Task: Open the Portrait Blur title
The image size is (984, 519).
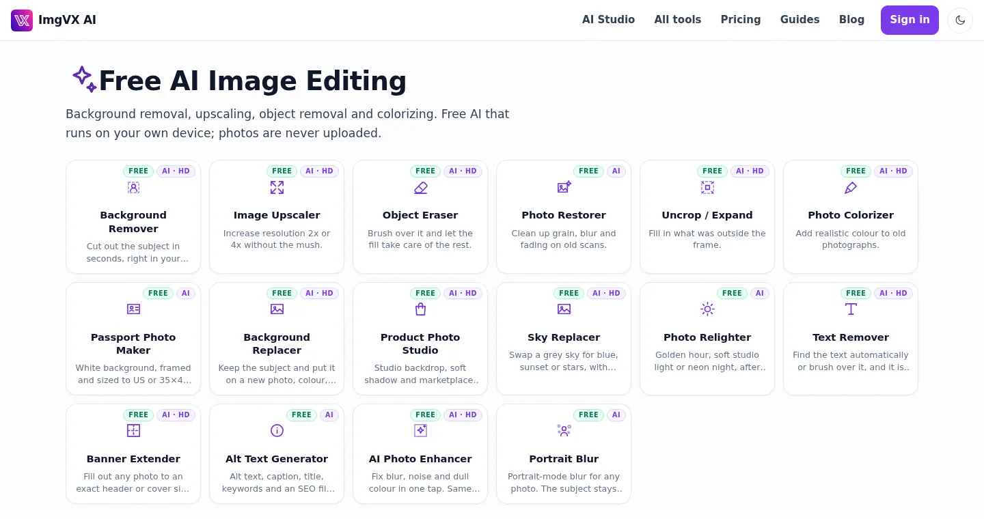Action: tap(564, 459)
